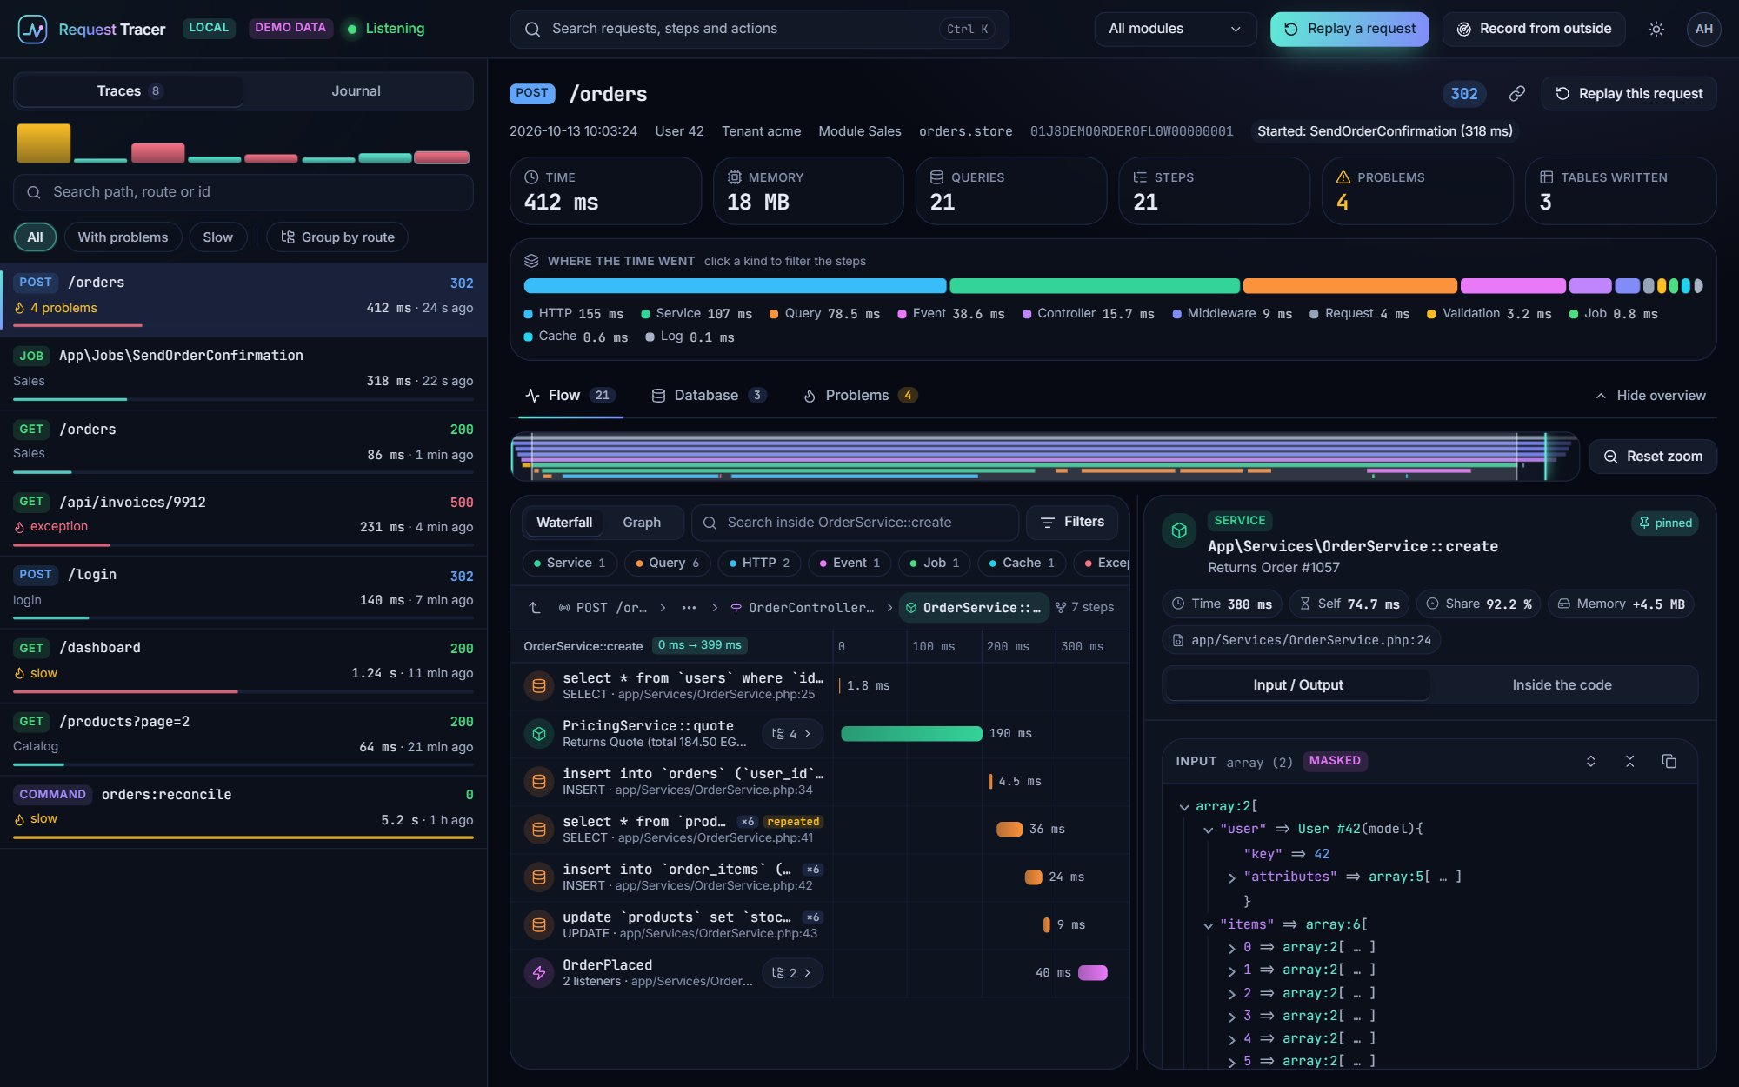This screenshot has height=1087, width=1739.
Task: Open the Problems tab
Action: pyautogui.click(x=859, y=396)
